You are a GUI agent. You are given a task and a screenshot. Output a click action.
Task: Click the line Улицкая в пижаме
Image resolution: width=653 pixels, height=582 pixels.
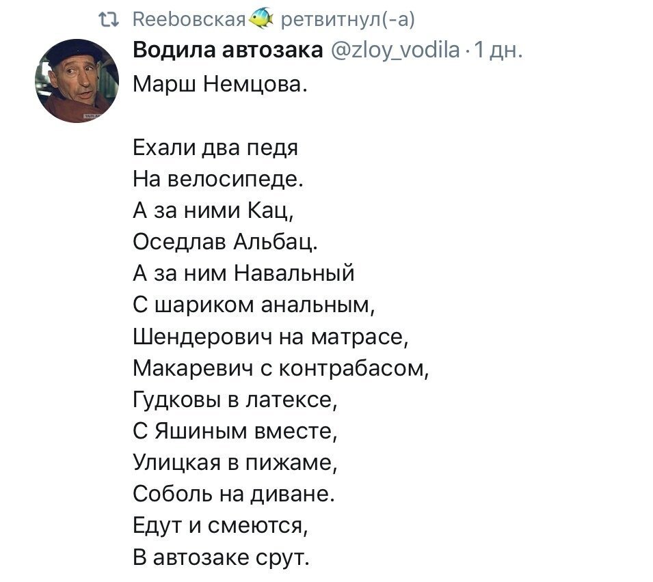point(235,462)
